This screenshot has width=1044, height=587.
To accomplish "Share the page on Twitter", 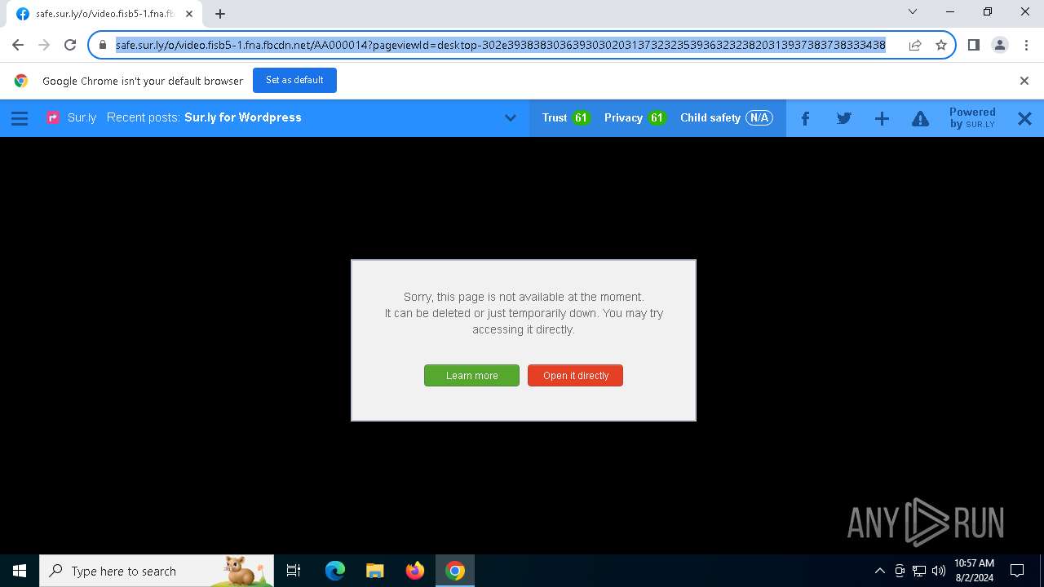I will tap(844, 118).
